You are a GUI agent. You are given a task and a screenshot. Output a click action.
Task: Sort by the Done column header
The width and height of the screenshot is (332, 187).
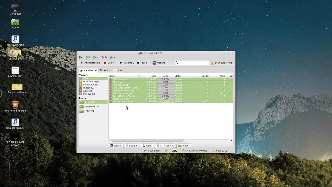coord(165,76)
